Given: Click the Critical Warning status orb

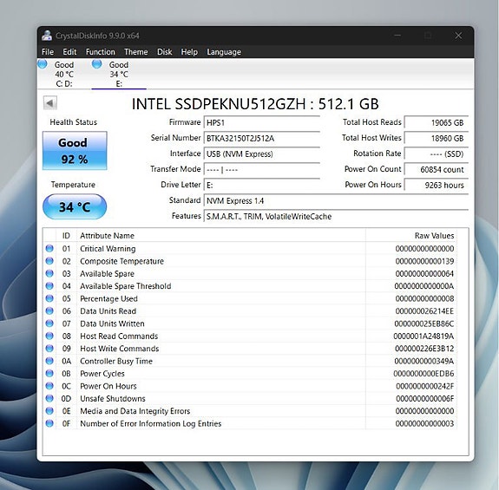Looking at the screenshot, I should pyautogui.click(x=49, y=248).
